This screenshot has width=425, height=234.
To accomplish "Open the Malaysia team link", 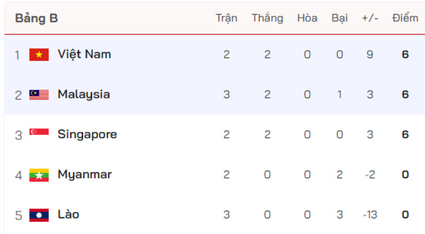I will click(x=84, y=95).
